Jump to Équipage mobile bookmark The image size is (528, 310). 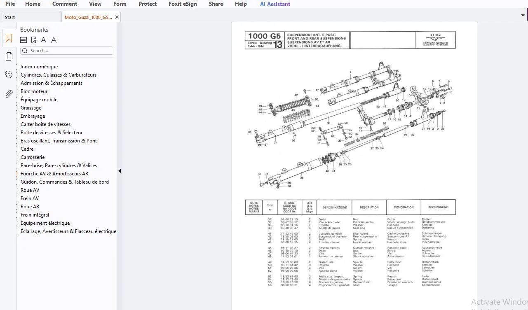point(39,100)
